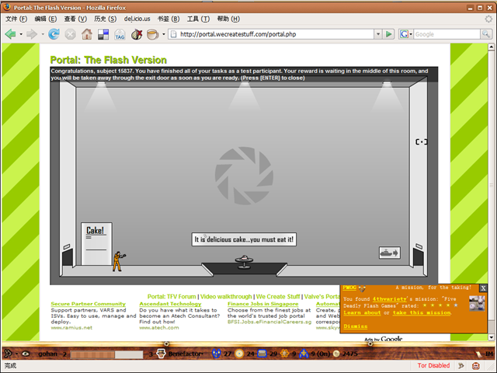The width and height of the screenshot is (497, 373).
Task: Click the exit arrow sign in game
Action: [x=390, y=253]
